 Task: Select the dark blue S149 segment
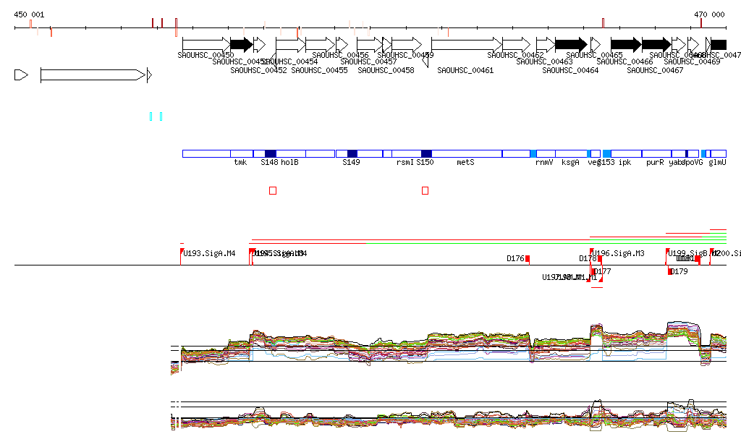[352, 154]
